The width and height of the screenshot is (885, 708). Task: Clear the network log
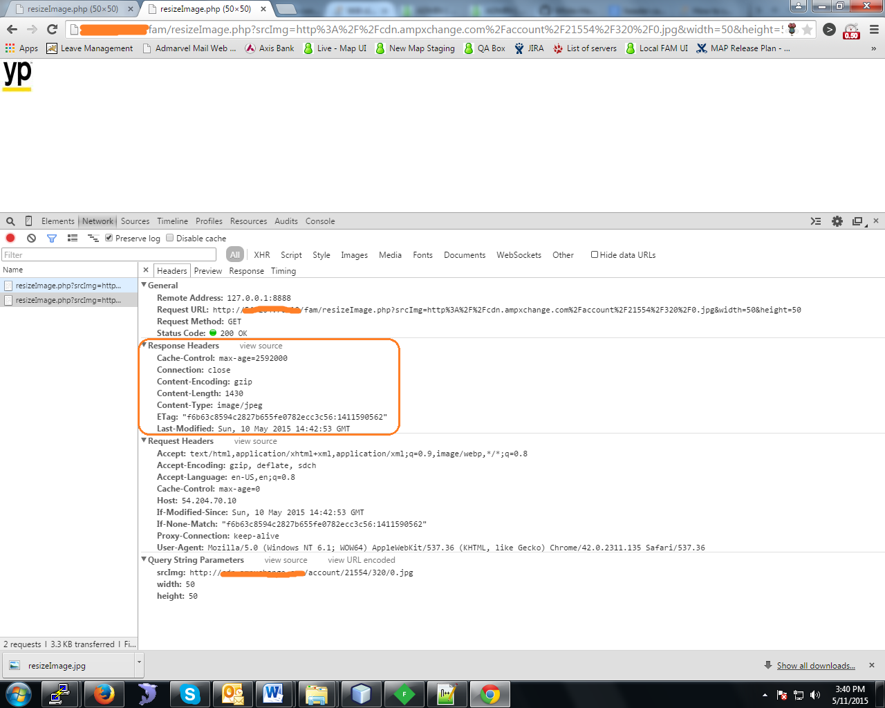click(x=31, y=238)
